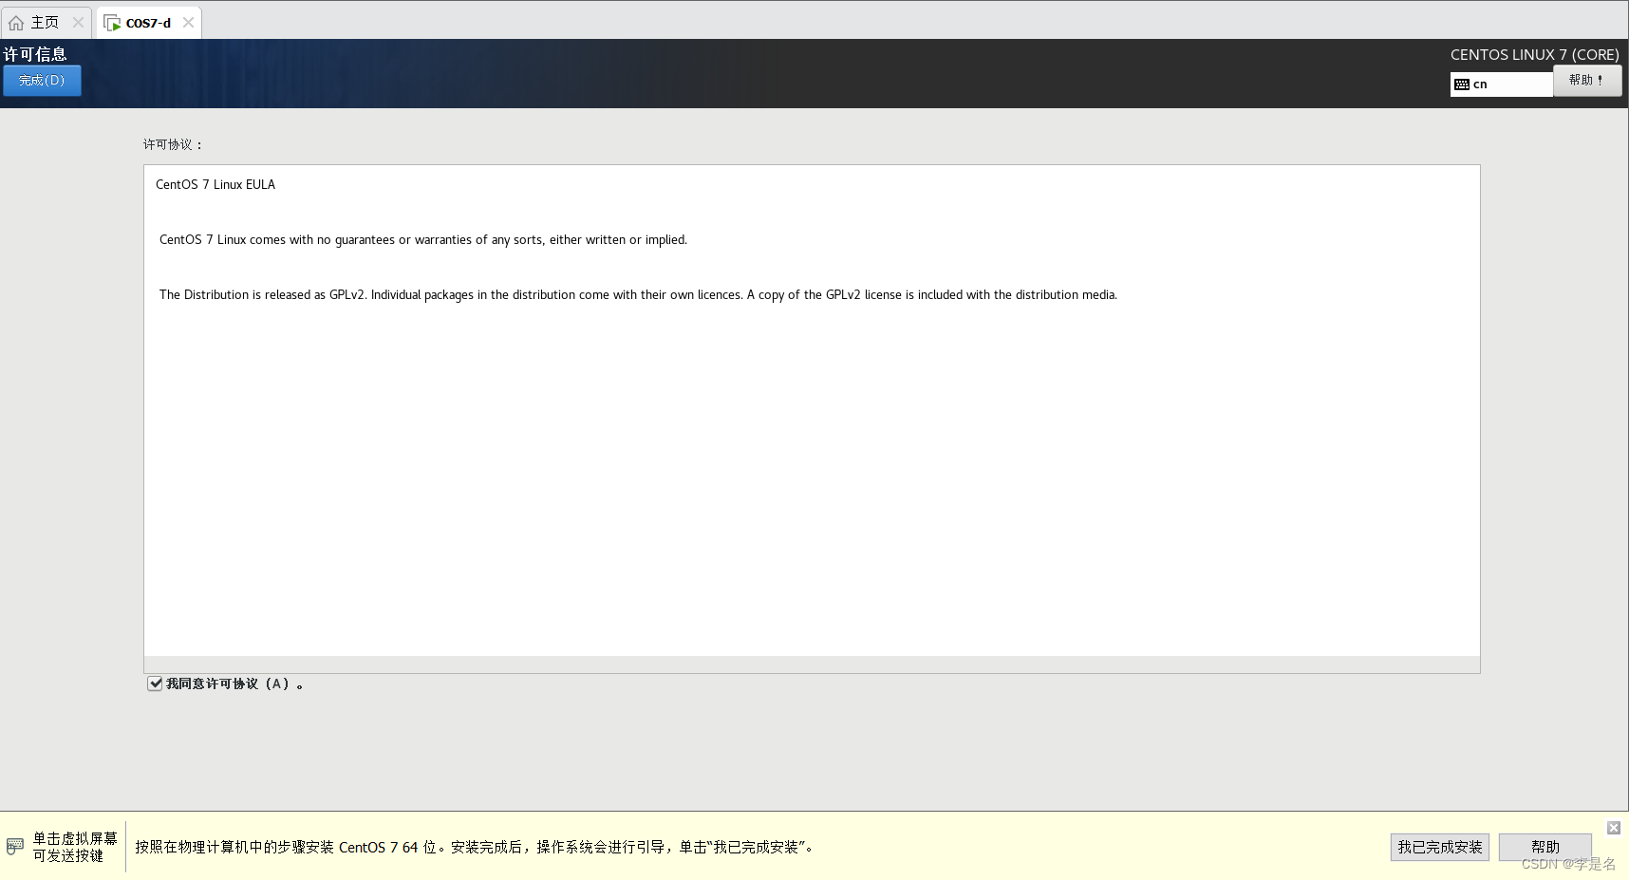Click the "no guarantees or warranties" EULA line
Screen dimensions: 1629x880
[423, 240]
